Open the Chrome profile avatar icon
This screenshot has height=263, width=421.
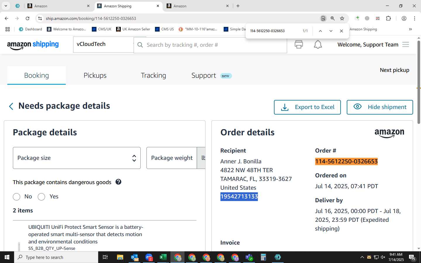coord(404,18)
